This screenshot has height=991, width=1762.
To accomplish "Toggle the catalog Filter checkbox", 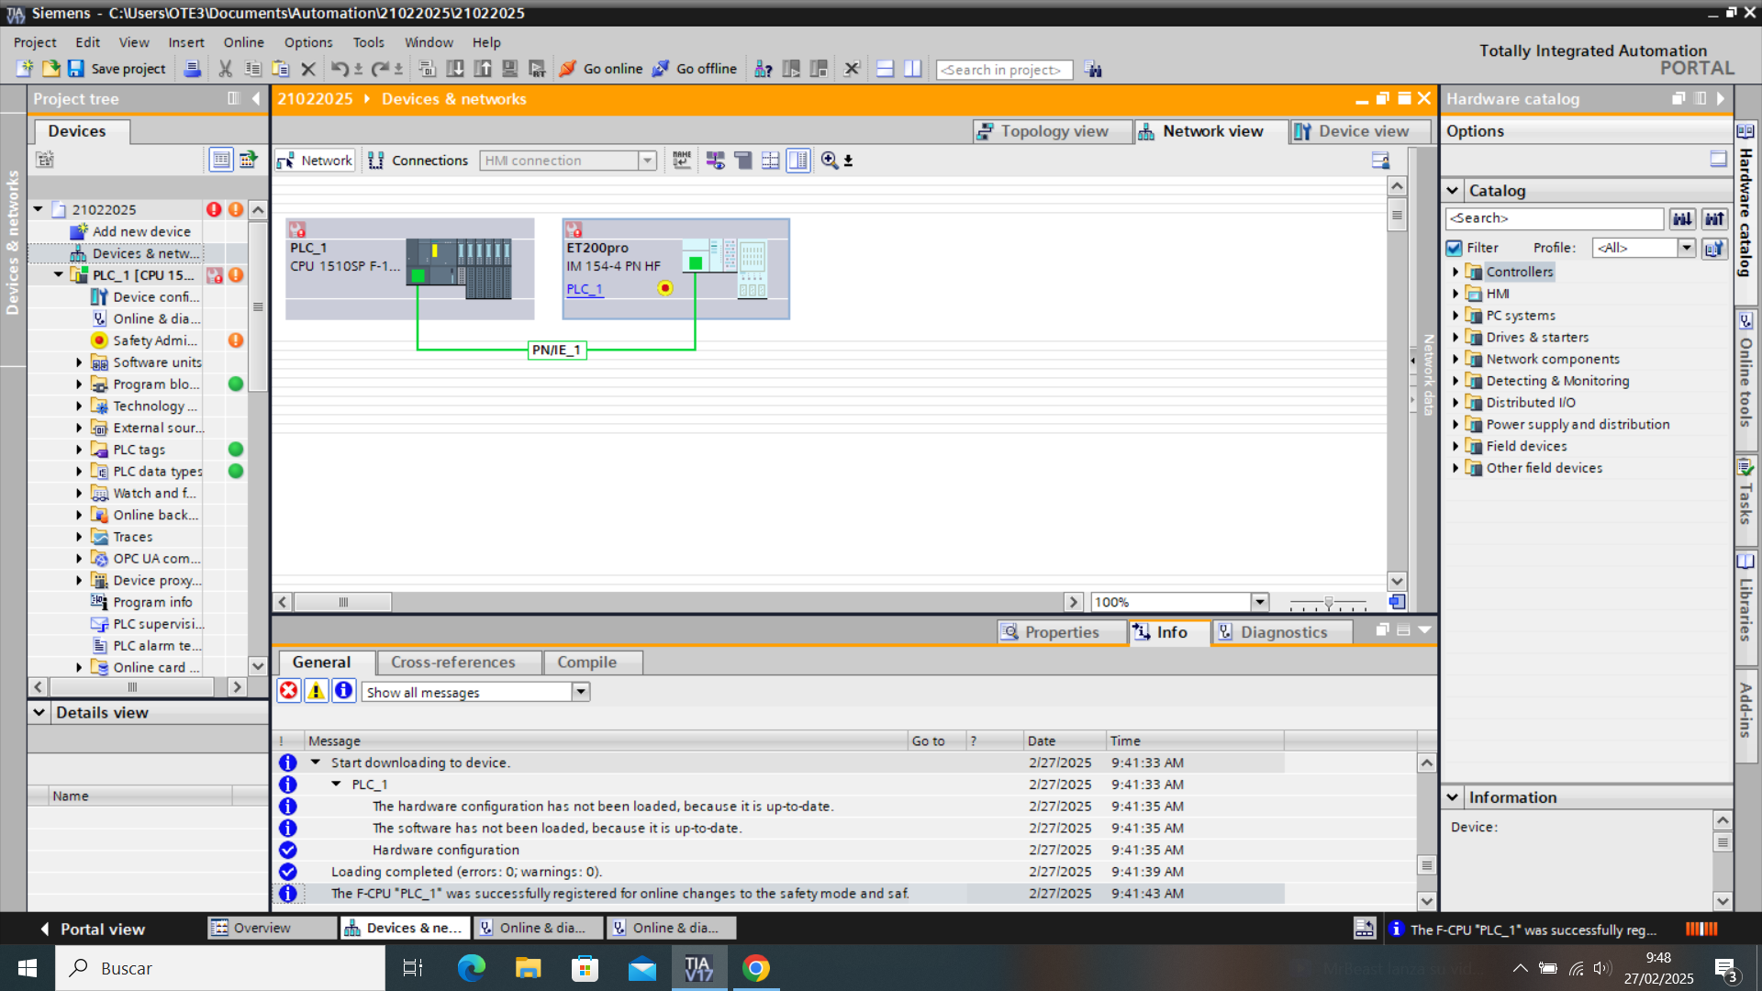I will (1454, 248).
